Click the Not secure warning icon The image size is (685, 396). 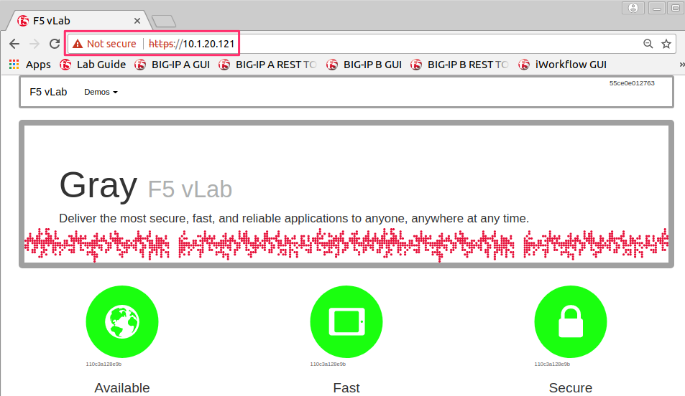78,44
